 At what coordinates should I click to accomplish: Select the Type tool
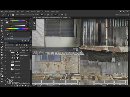click(2, 60)
